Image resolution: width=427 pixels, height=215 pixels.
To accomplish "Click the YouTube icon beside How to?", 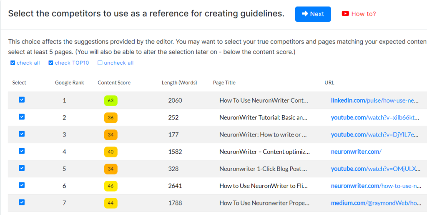I will (345, 14).
